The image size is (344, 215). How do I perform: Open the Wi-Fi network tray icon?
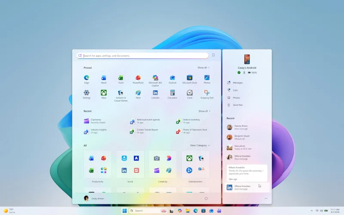click(317, 211)
